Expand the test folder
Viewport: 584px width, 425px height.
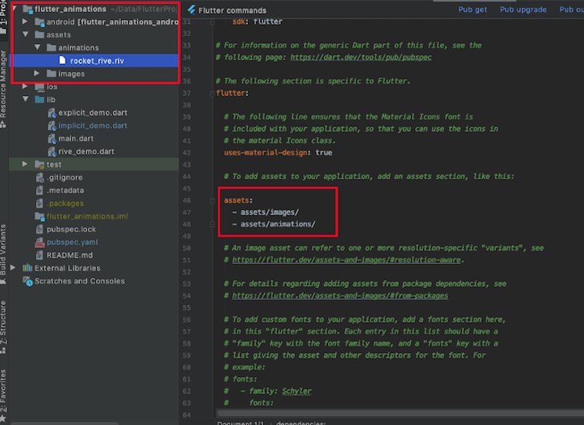26,164
